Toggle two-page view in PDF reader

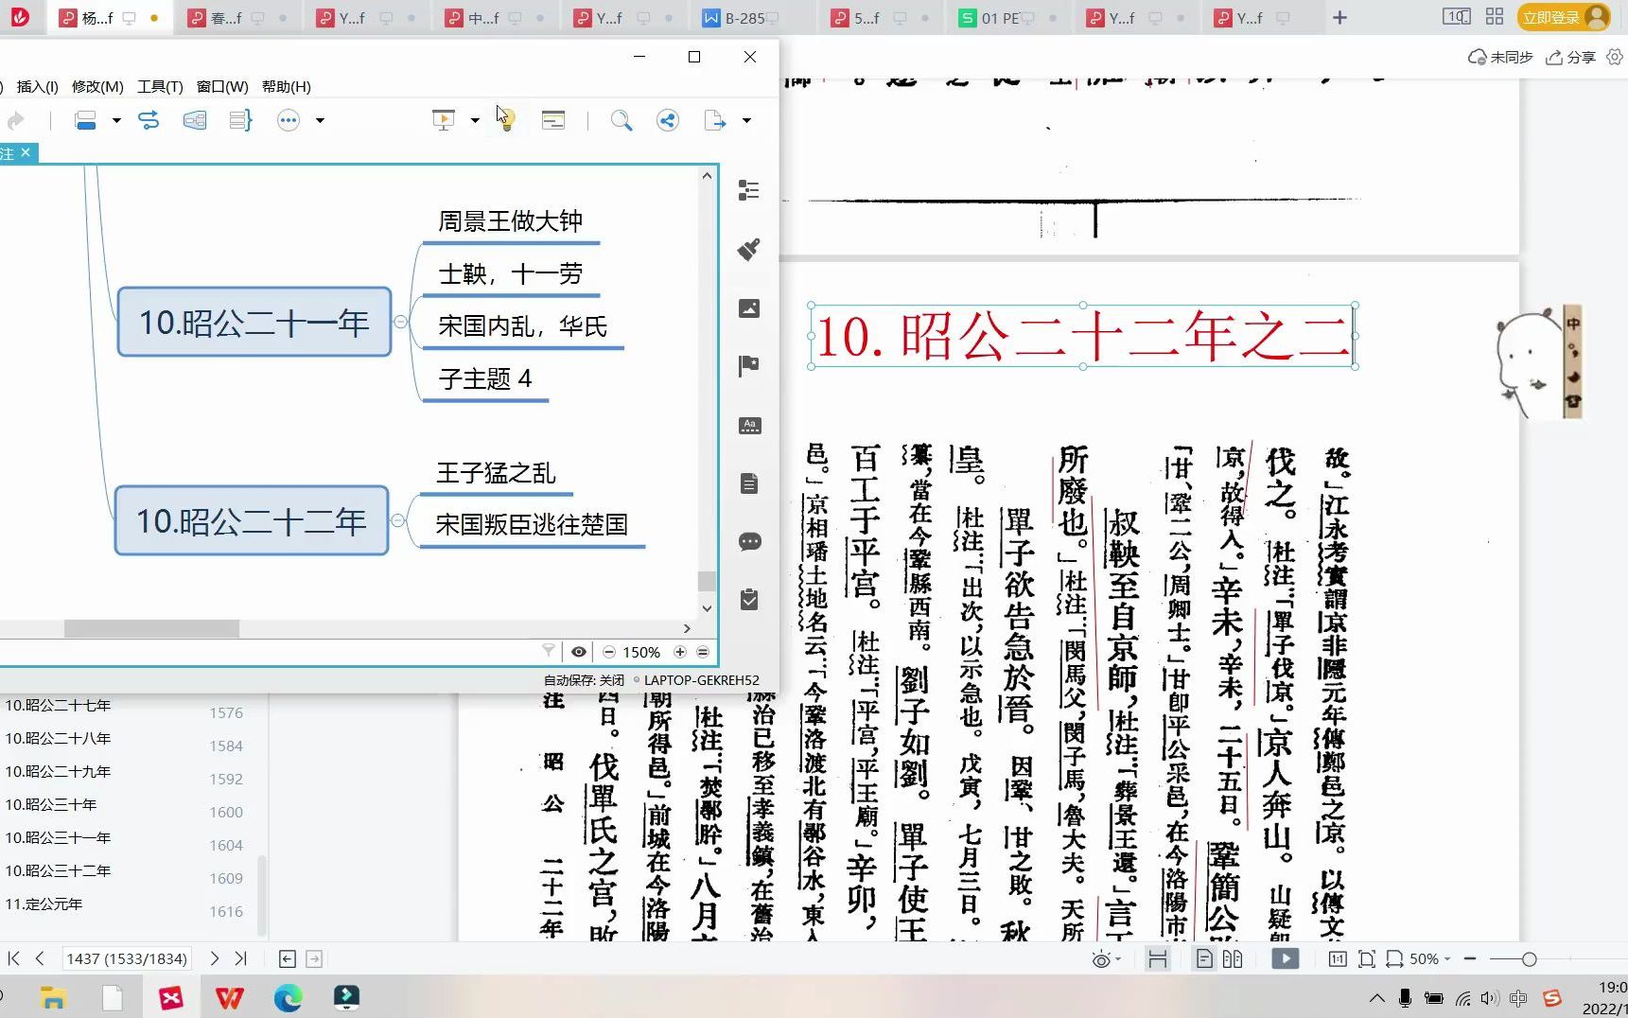1233,958
